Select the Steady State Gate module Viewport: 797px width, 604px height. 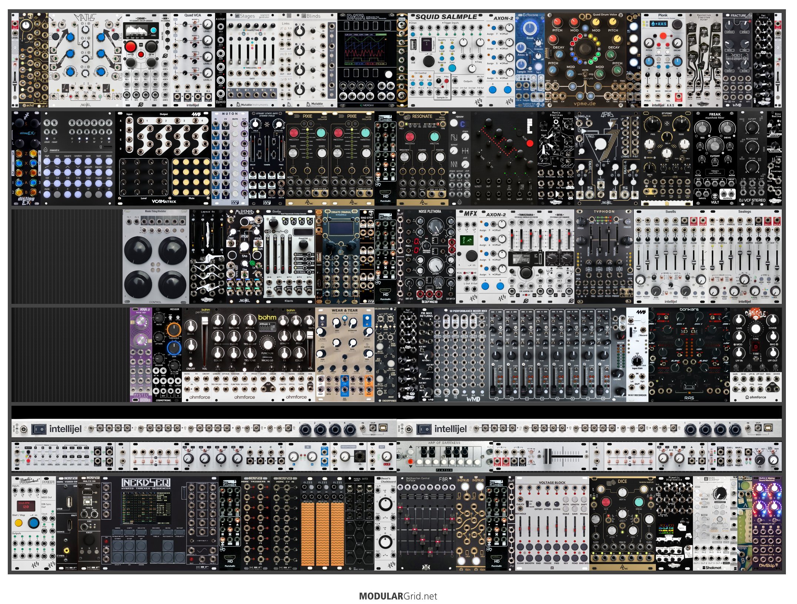[267, 158]
